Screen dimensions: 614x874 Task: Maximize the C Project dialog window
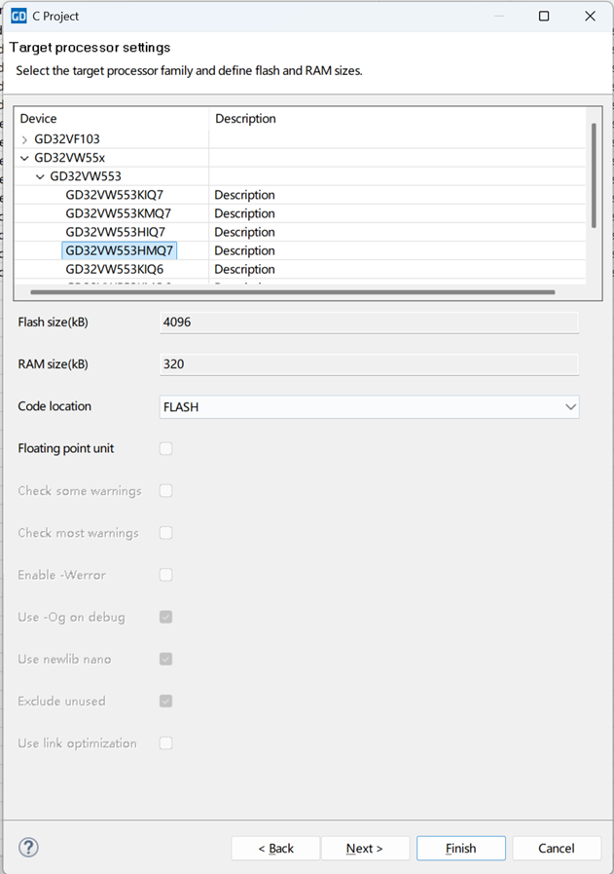coord(544,16)
